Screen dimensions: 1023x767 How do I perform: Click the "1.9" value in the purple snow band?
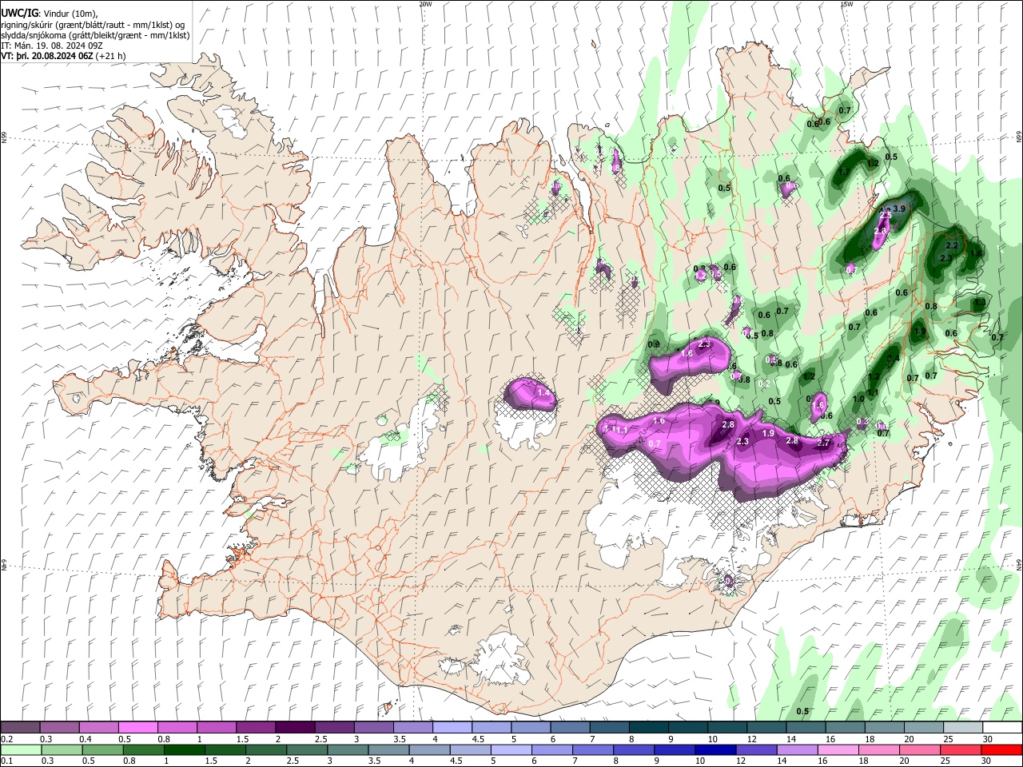(768, 433)
